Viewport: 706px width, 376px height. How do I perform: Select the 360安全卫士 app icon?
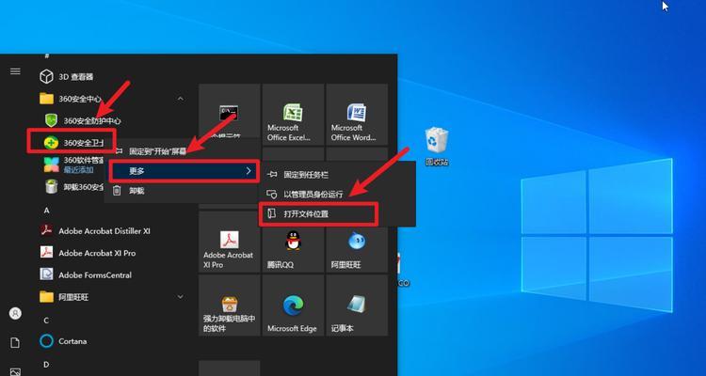[x=52, y=143]
